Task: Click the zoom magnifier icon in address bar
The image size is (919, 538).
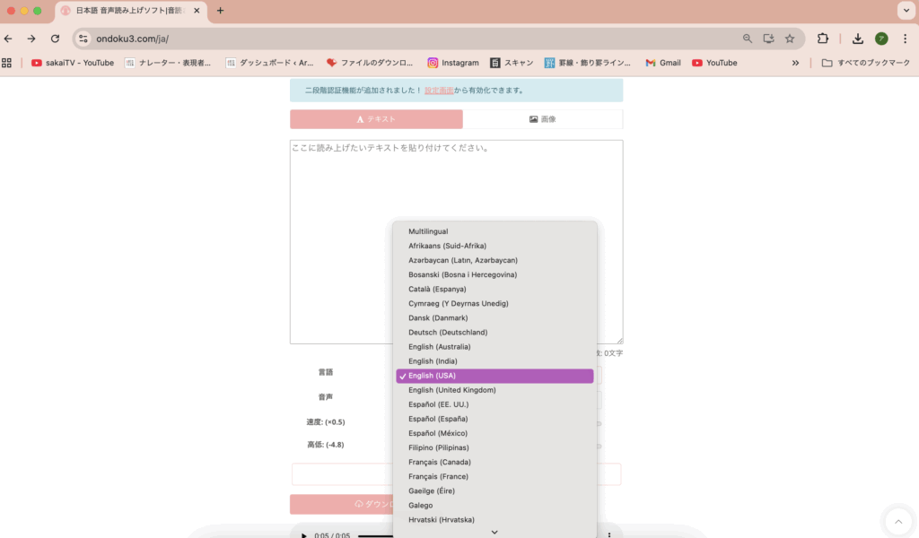Action: coord(748,39)
